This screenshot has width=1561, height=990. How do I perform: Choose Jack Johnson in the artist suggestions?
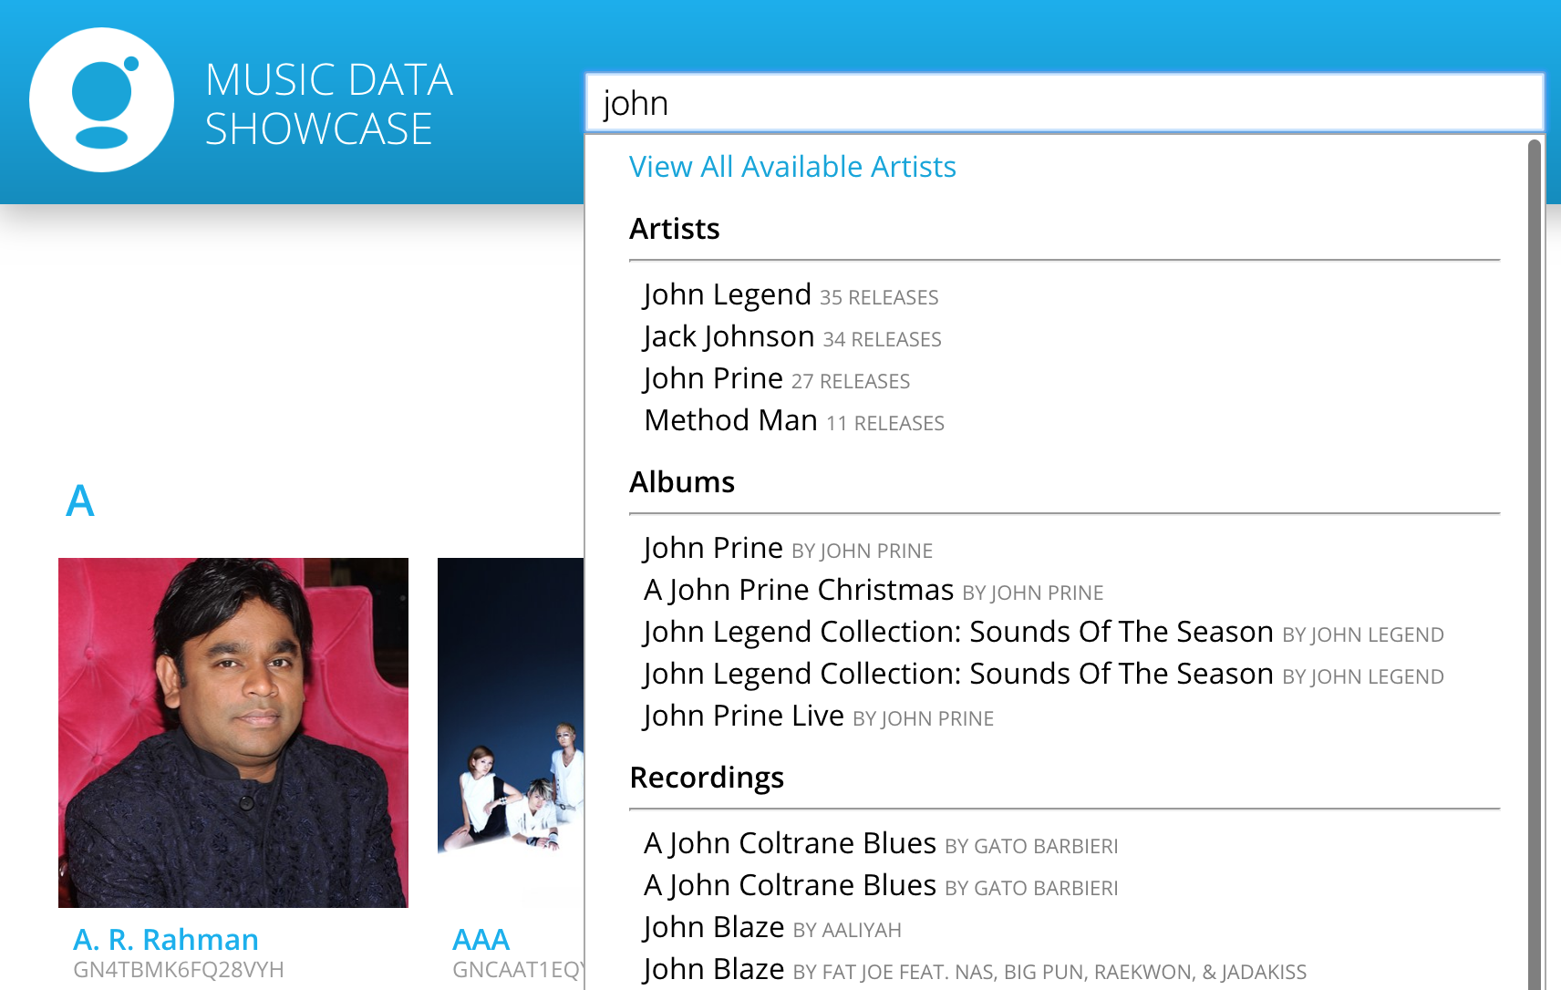tap(729, 337)
